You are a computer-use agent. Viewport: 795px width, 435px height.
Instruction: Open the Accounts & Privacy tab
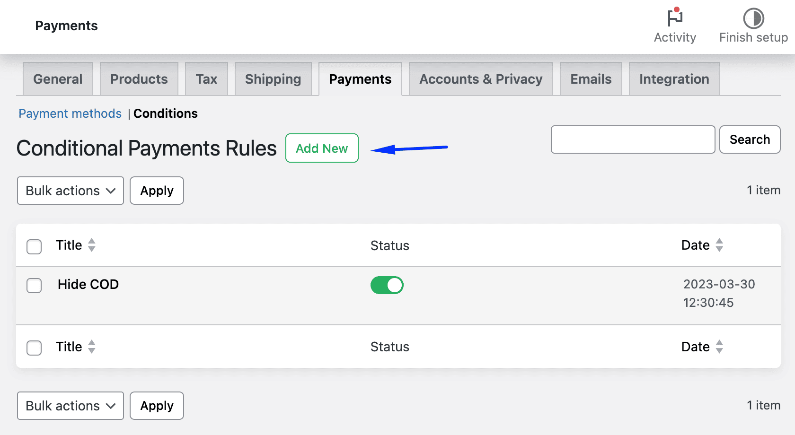point(481,79)
